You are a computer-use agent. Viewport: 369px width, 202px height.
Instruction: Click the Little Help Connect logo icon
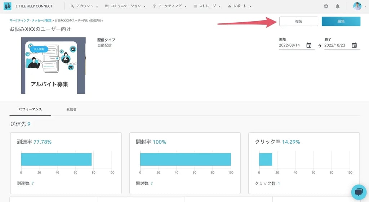pos(7,6)
